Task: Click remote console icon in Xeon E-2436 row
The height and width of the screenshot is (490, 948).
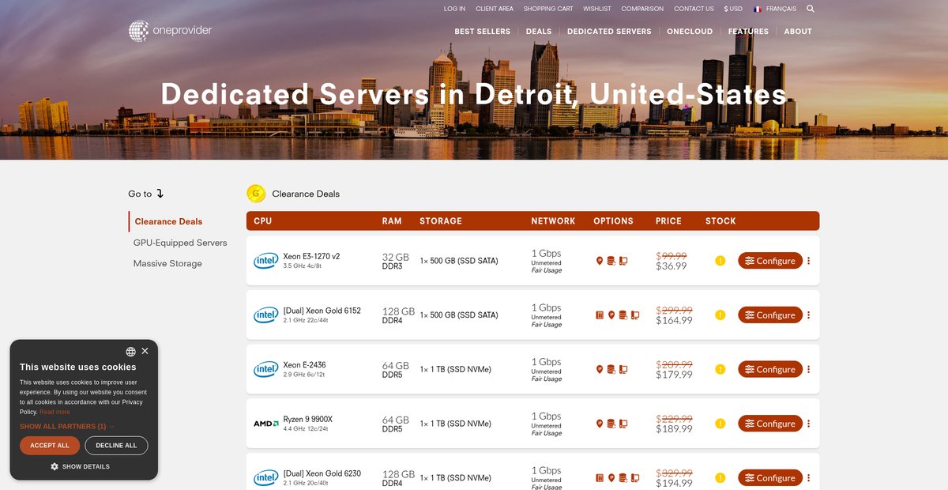Action: (623, 369)
